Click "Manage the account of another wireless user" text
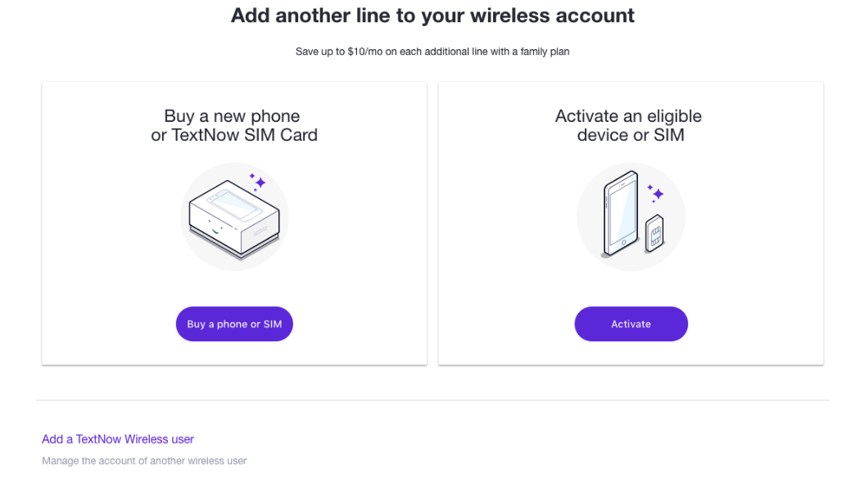 (x=144, y=461)
